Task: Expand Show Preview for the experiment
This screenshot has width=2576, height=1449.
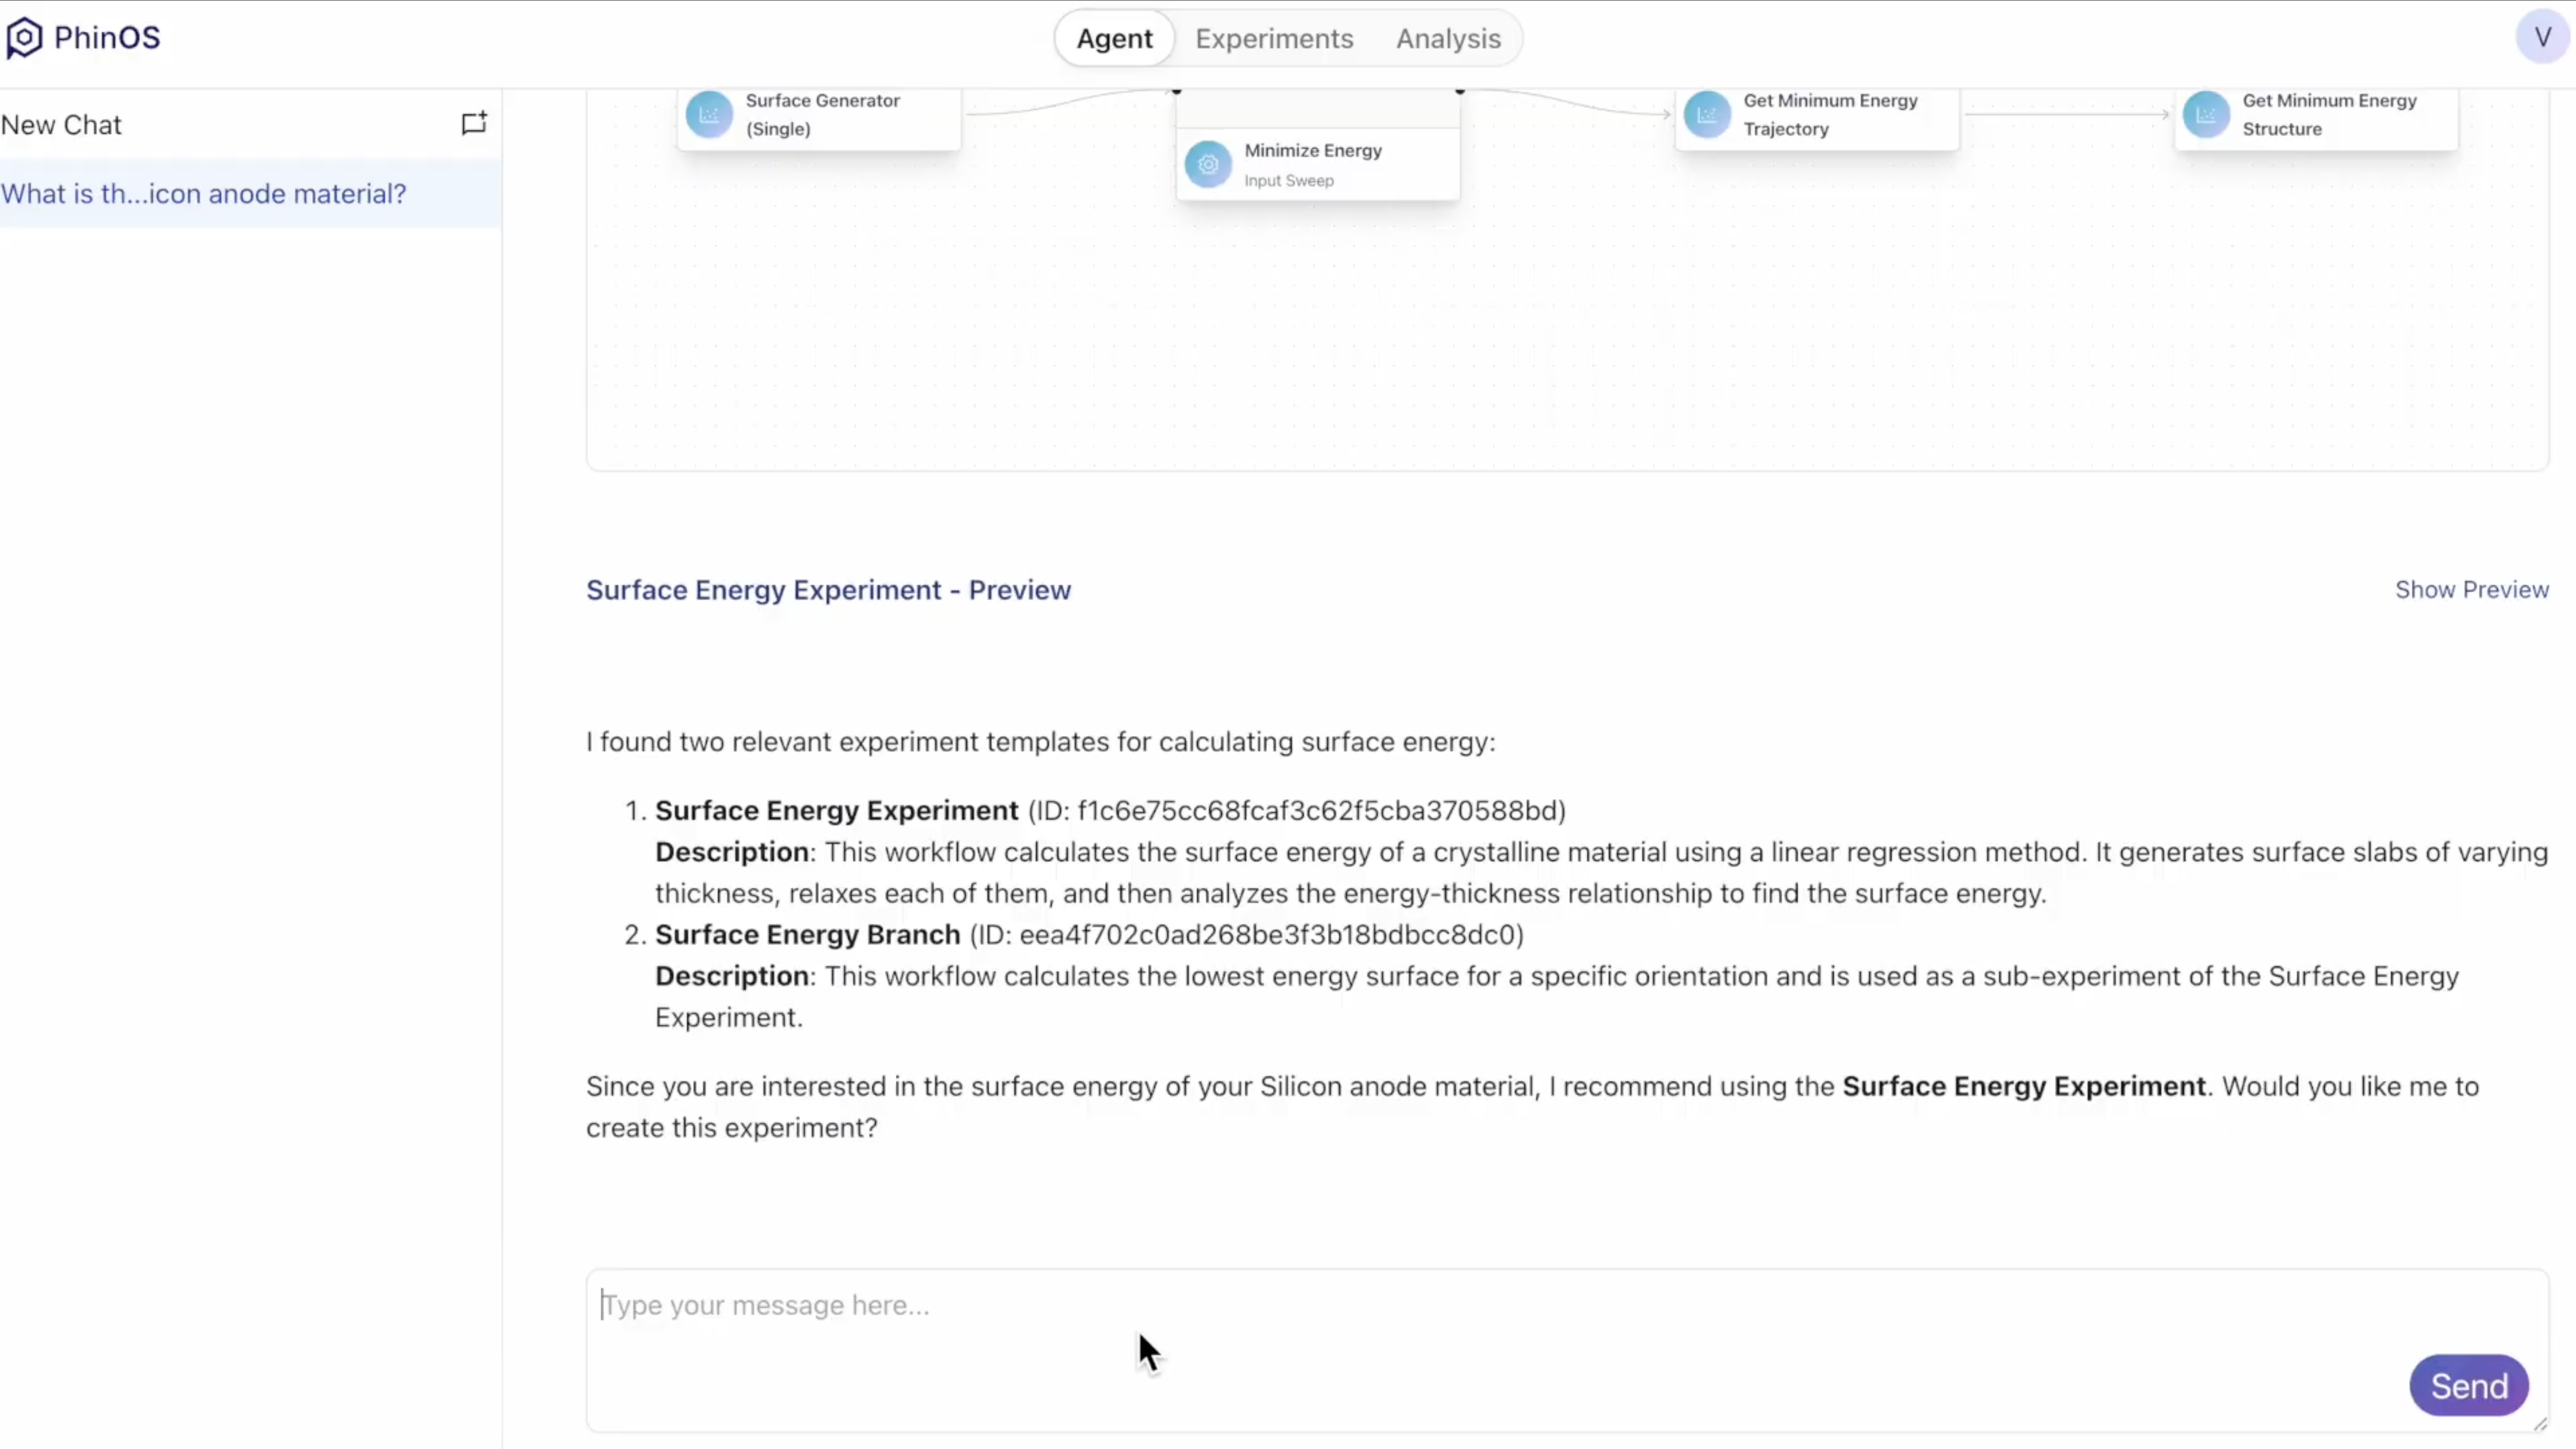Action: coord(2471,590)
